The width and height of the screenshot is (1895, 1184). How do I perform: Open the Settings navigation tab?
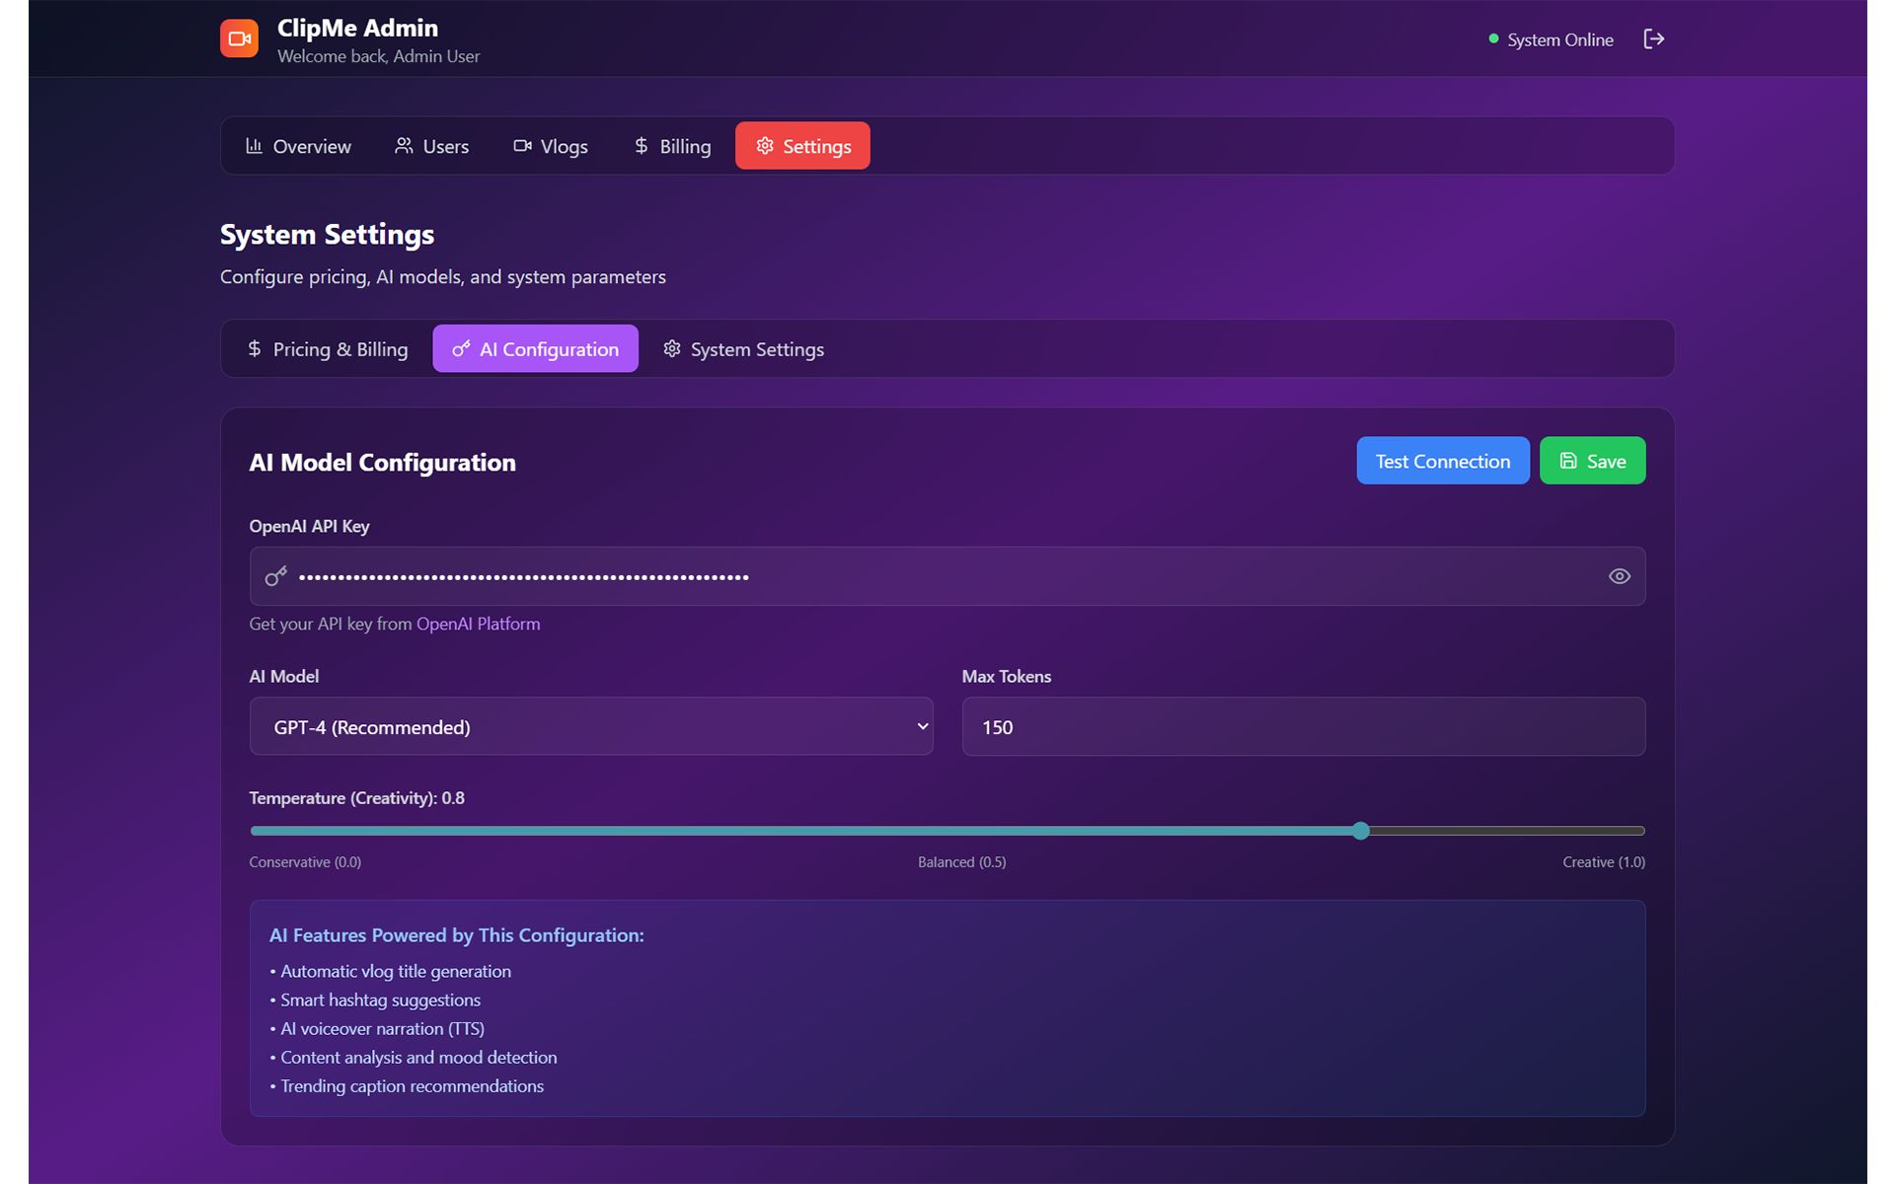pos(802,146)
